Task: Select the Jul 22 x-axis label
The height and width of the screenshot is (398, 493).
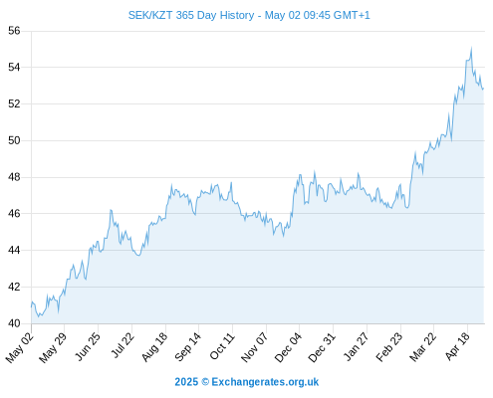Action: point(123,345)
